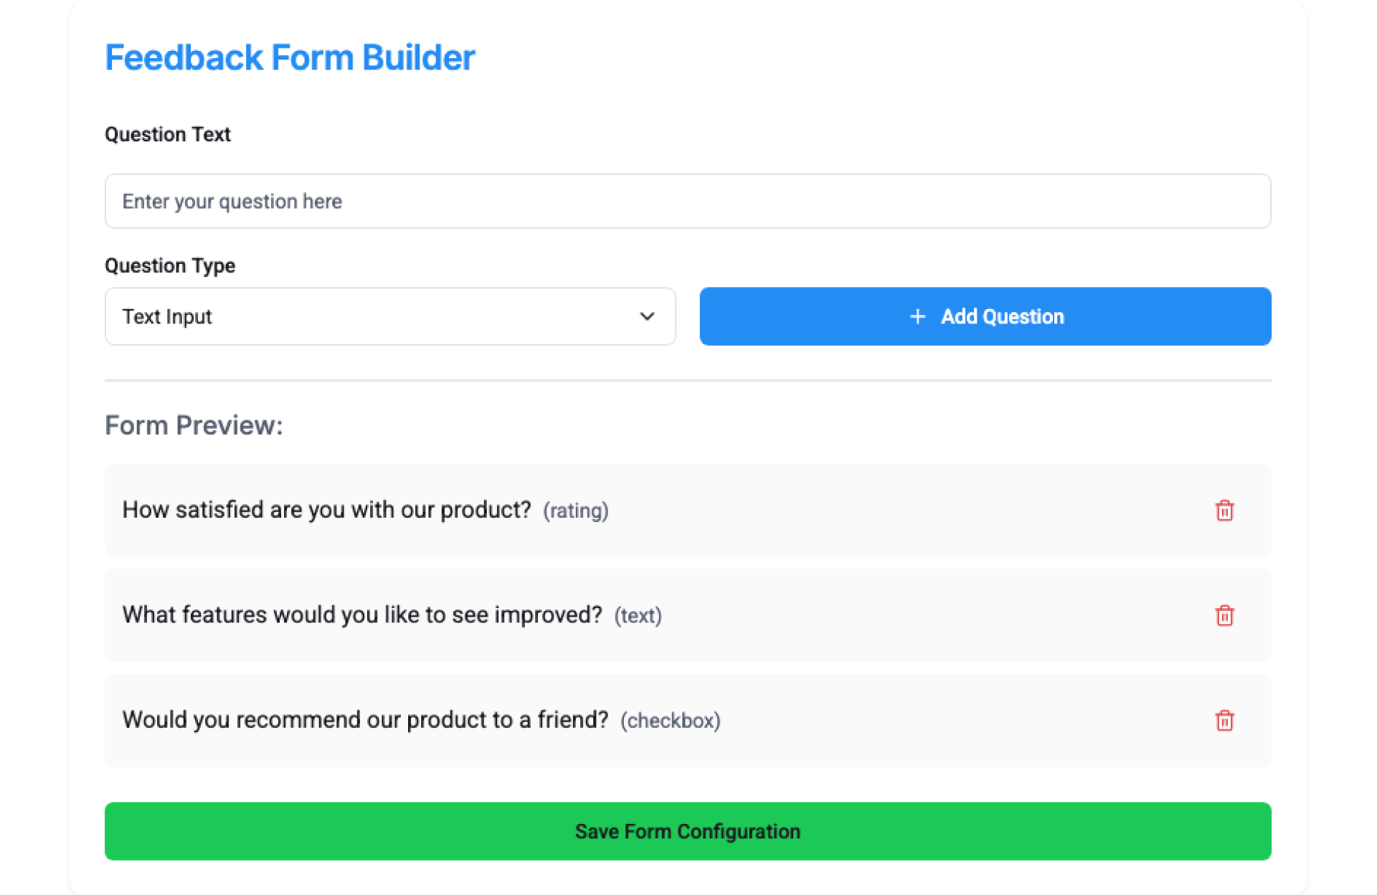The height and width of the screenshot is (895, 1377).
Task: Click the Question Text label
Action: point(168,135)
